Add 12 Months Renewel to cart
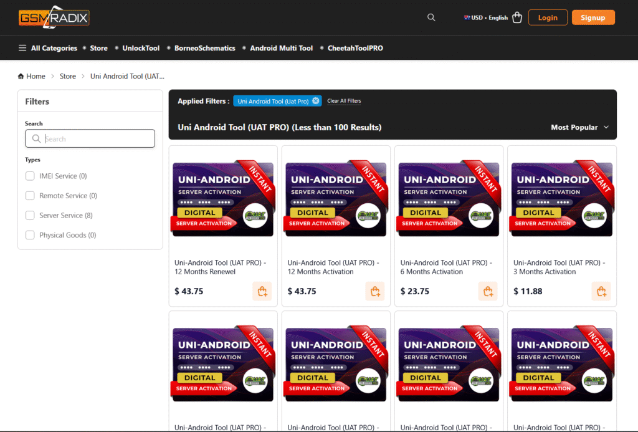 (x=262, y=291)
